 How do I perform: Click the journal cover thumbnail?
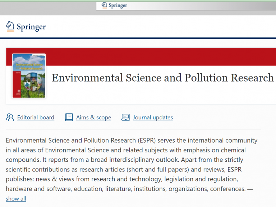click(x=29, y=76)
